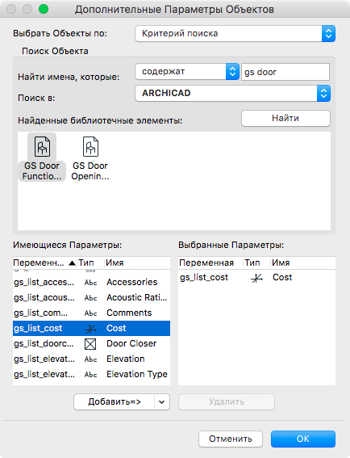Viewport: 350px width, 458px height.
Task: Sort available parameters by Переменн... column
Action: (44, 263)
